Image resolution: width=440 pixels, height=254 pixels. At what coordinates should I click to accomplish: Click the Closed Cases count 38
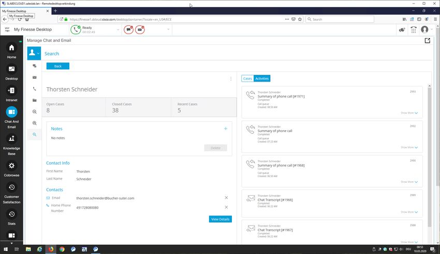click(x=115, y=110)
